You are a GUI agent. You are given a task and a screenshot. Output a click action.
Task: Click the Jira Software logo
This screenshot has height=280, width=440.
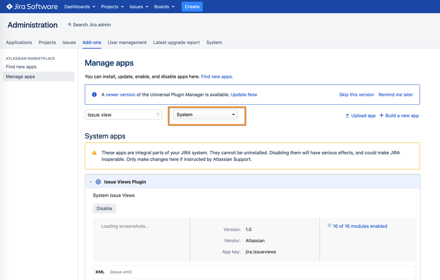tap(32, 7)
